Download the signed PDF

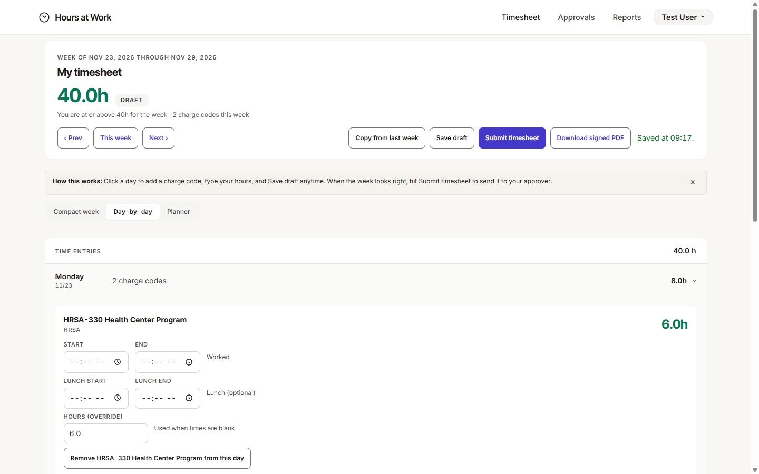pyautogui.click(x=590, y=138)
